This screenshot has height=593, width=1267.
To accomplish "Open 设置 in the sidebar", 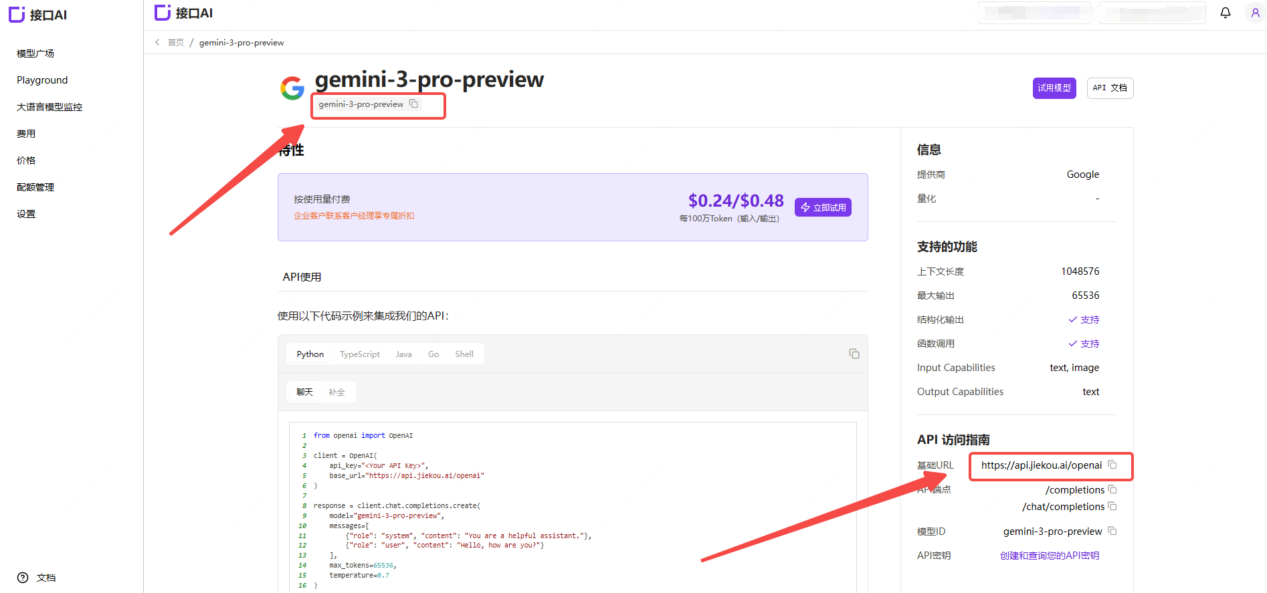I will point(26,214).
